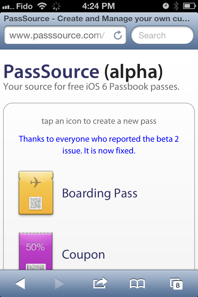
Task: Tap the 4:24 PM clock to scroll top
Action: tap(98, 6)
